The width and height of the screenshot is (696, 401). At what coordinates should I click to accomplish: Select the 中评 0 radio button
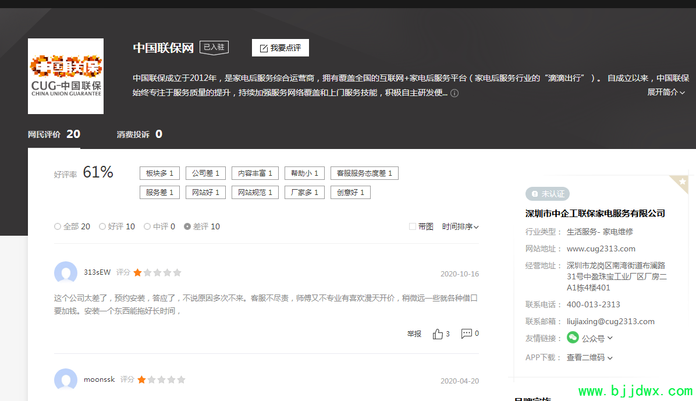tap(147, 226)
